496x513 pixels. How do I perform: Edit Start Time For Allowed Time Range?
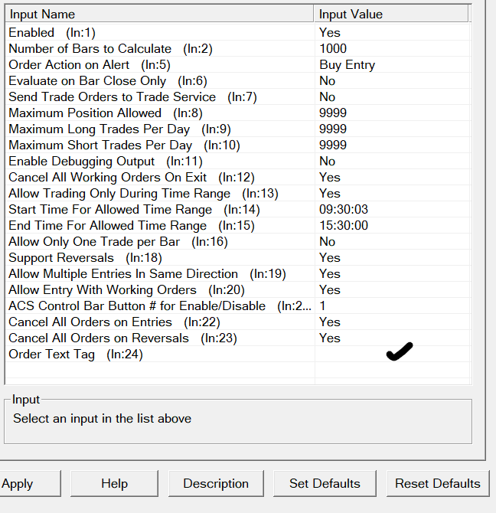[343, 209]
